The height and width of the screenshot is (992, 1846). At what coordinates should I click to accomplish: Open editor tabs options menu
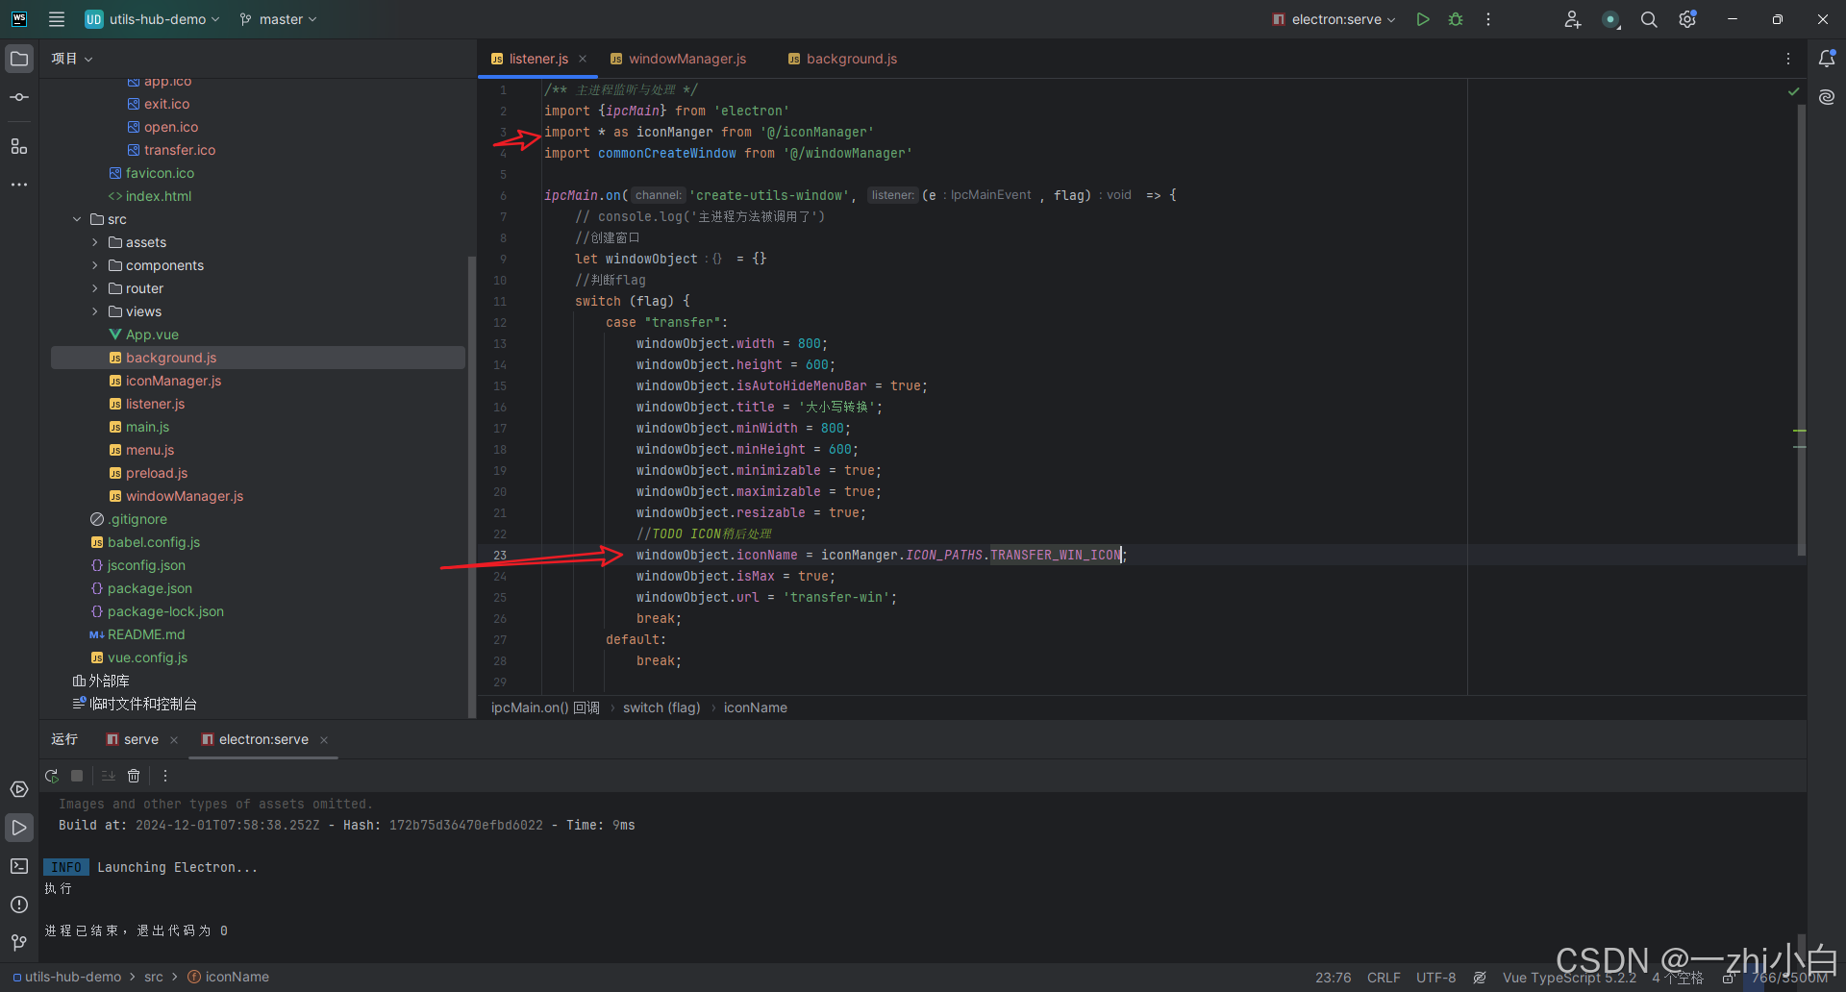[1788, 59]
